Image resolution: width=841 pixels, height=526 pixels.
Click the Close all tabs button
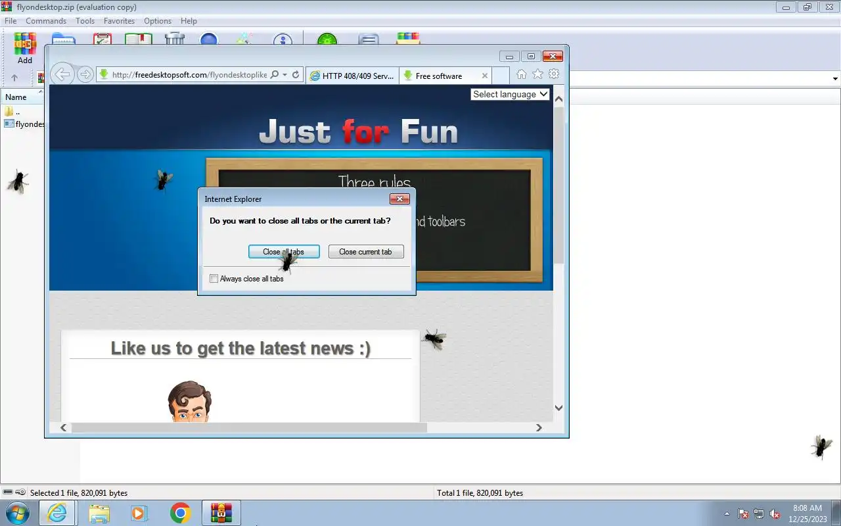pyautogui.click(x=284, y=252)
